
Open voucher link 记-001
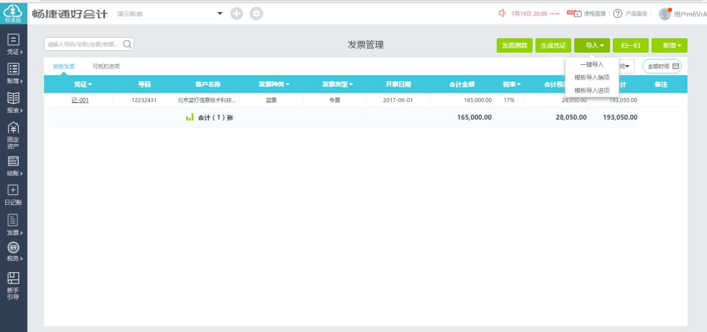80,101
